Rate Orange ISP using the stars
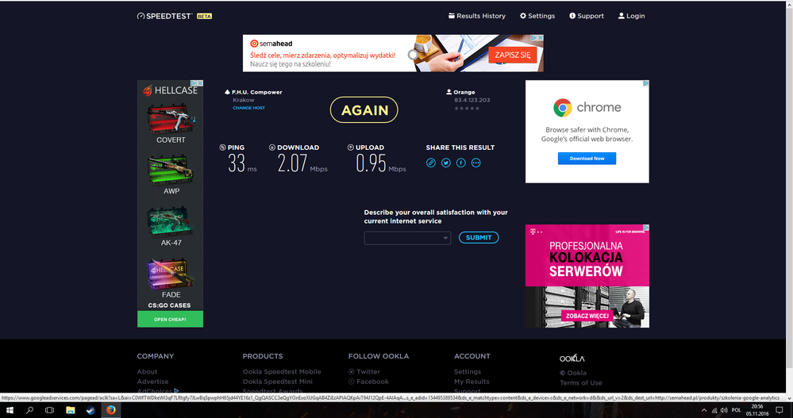Screen dimensions: 793x418 click(x=467, y=108)
